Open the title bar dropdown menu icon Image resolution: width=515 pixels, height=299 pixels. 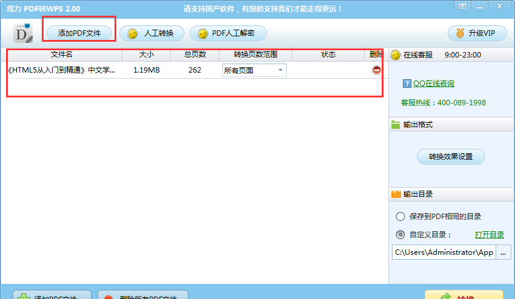pos(462,6)
